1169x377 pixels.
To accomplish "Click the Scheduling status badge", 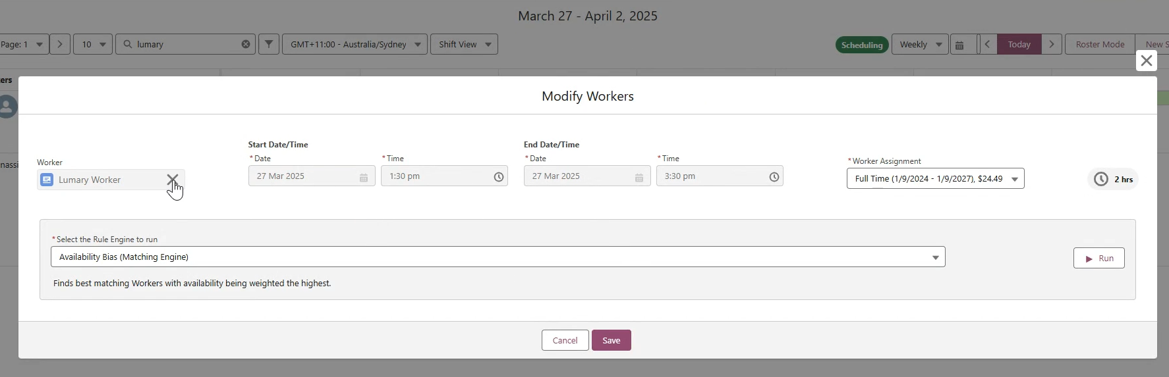I will pyautogui.click(x=862, y=45).
